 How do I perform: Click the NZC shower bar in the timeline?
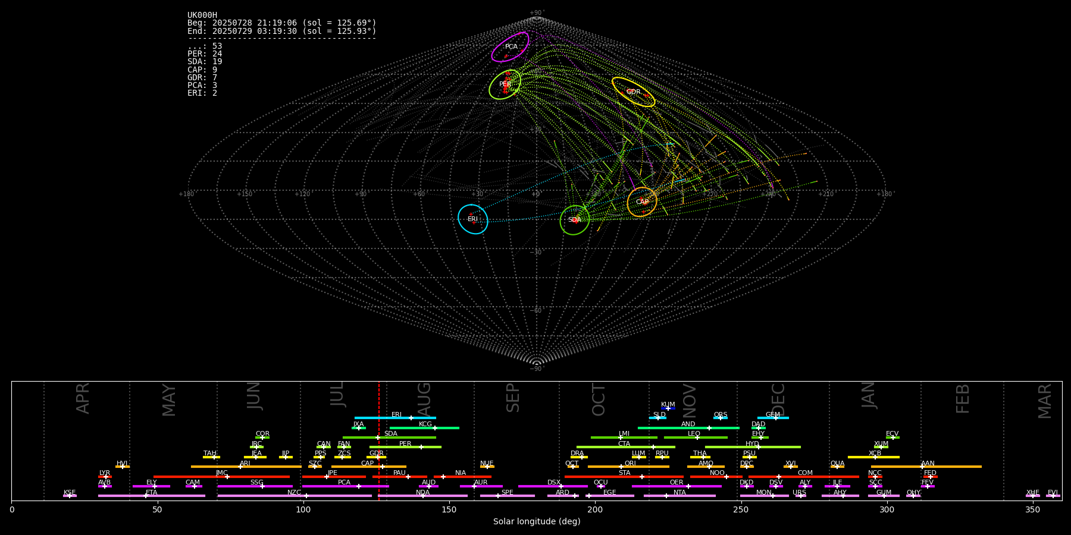[x=295, y=496]
